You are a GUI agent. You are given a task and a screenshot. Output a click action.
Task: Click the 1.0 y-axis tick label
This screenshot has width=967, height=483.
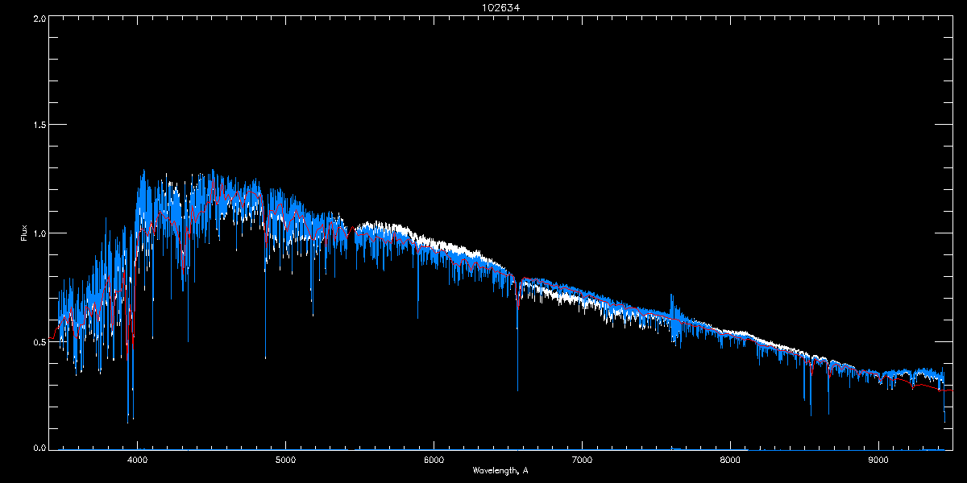(x=39, y=233)
